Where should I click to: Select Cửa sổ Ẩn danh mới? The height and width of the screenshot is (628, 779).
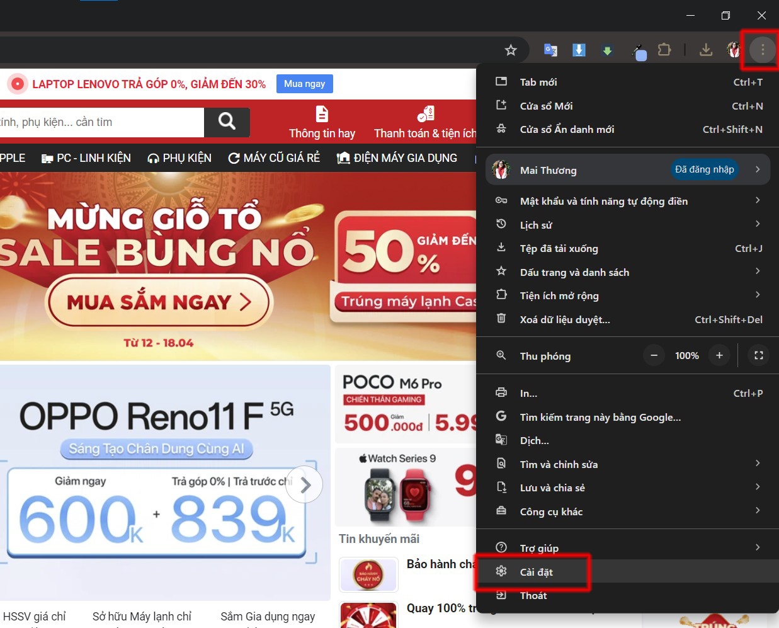[567, 130]
